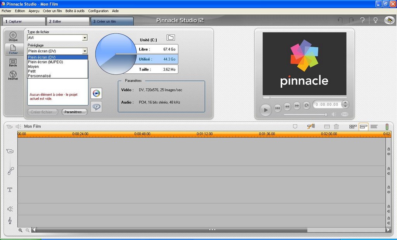Click the Redo arrow in top toolbar
This screenshot has height=240, width=397.
pos(351,20)
